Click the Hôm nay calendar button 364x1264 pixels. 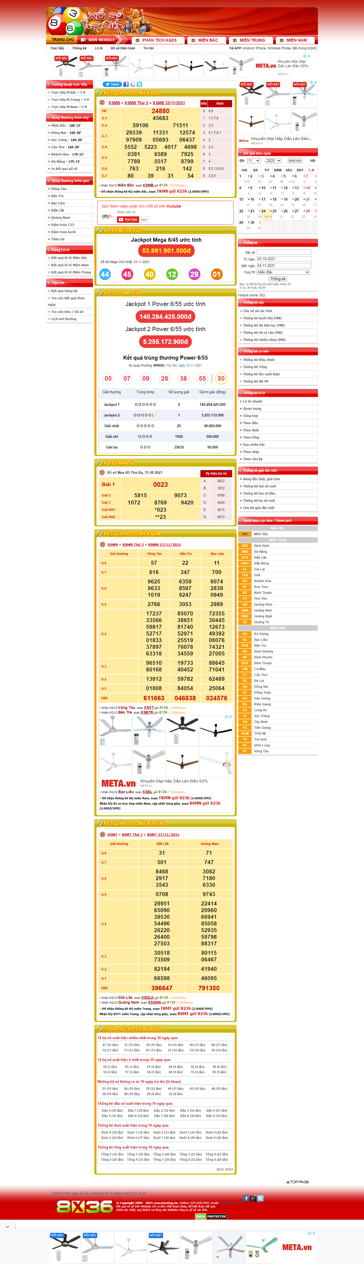click(295, 161)
